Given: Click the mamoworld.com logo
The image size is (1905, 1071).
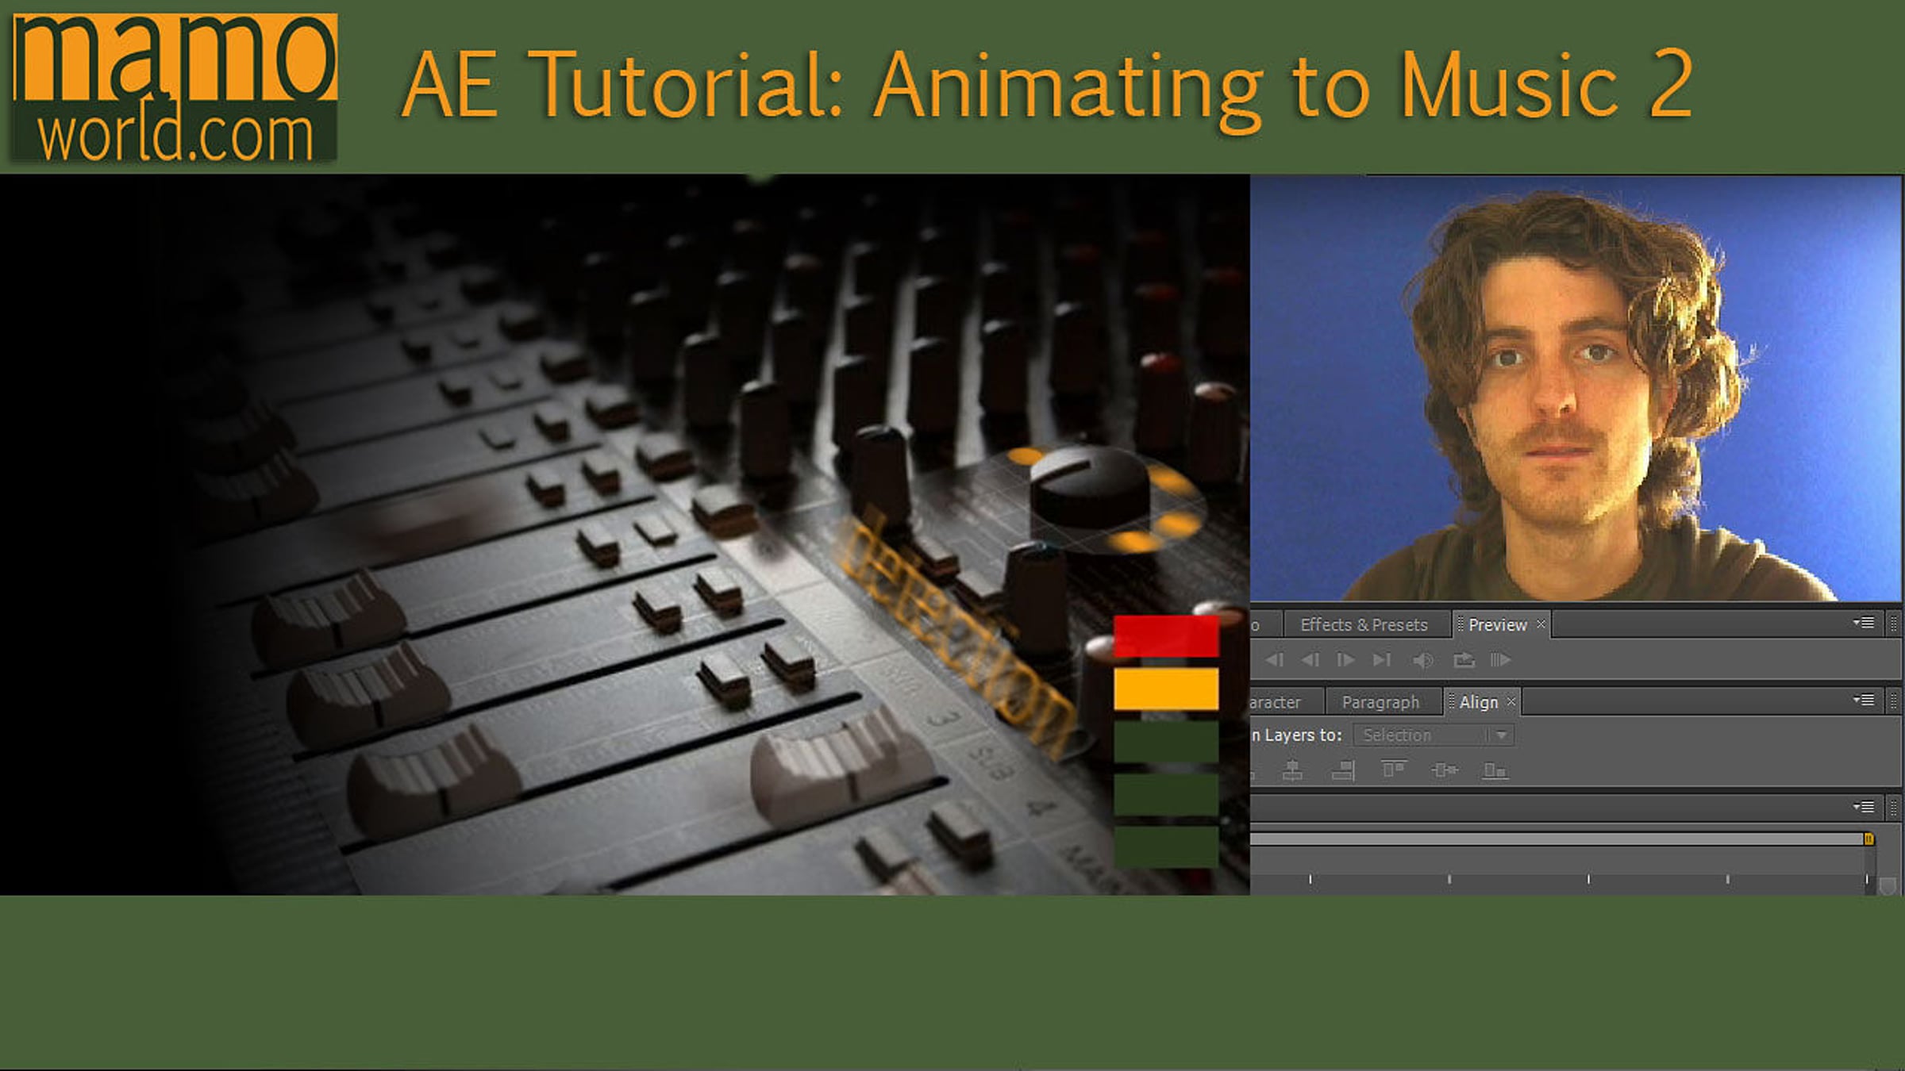Looking at the screenshot, I should coord(175,87).
